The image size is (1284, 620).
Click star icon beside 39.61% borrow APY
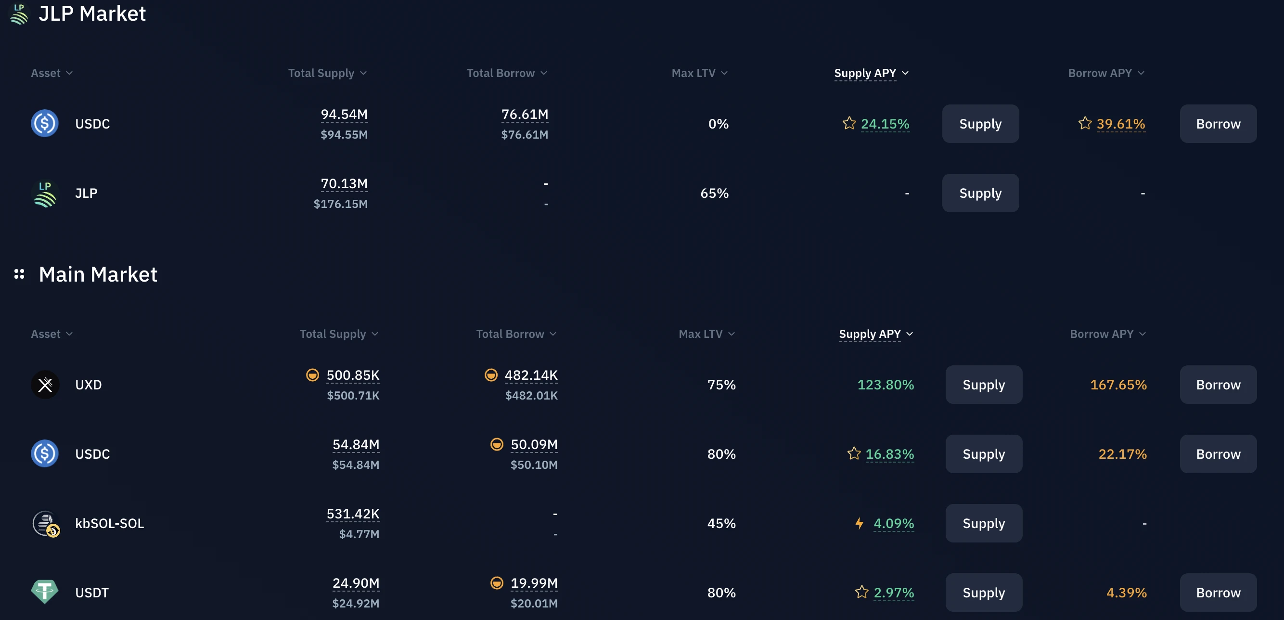1085,123
